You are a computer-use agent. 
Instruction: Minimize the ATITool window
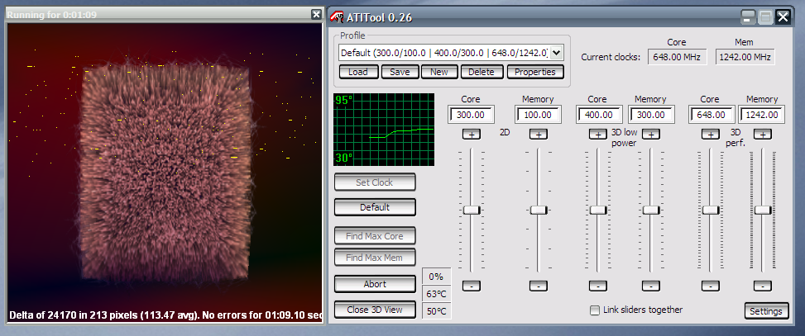[x=748, y=17]
